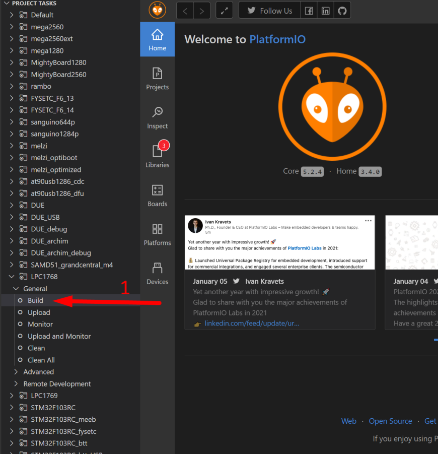Click the expand fullscreen arrows icon

tap(224, 11)
